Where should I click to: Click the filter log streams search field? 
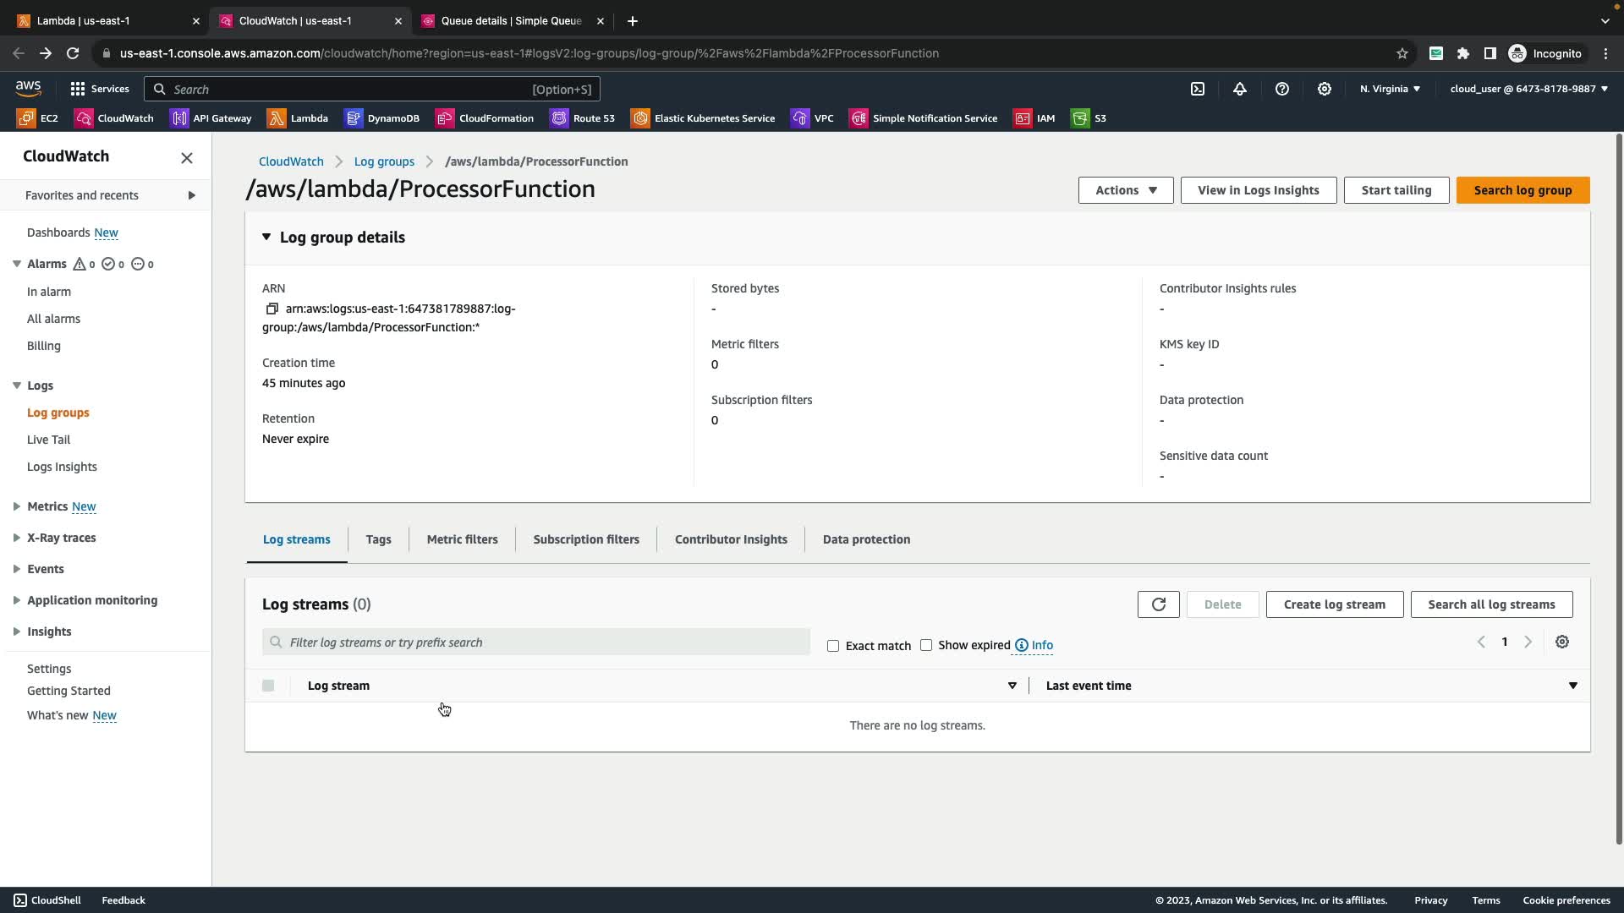(x=536, y=642)
